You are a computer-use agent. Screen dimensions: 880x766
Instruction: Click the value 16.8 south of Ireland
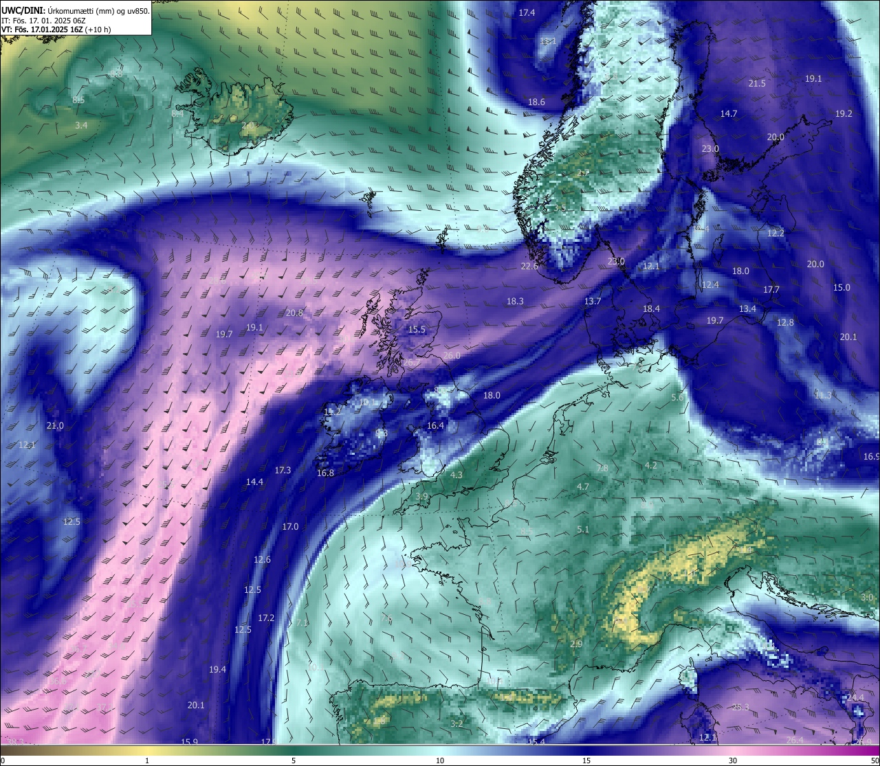pyautogui.click(x=325, y=473)
